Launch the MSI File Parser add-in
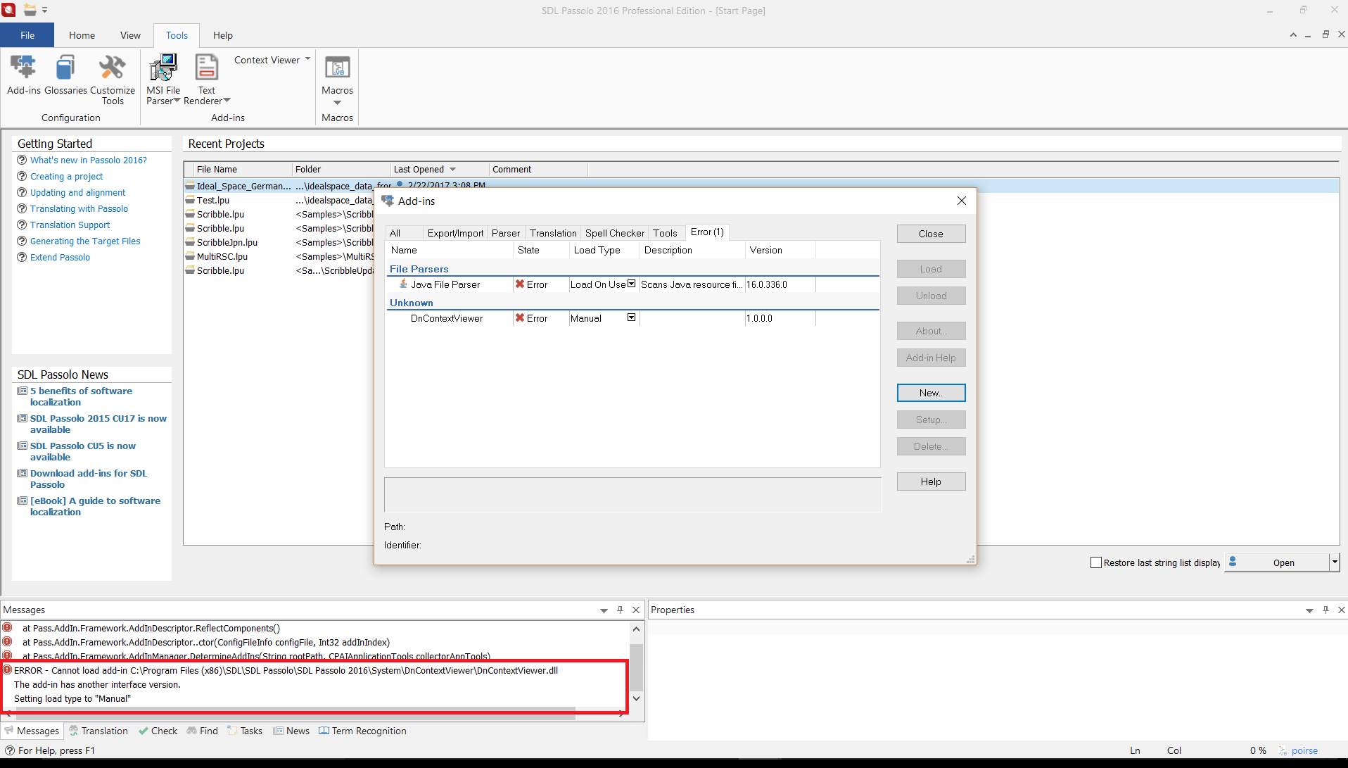 (x=163, y=68)
